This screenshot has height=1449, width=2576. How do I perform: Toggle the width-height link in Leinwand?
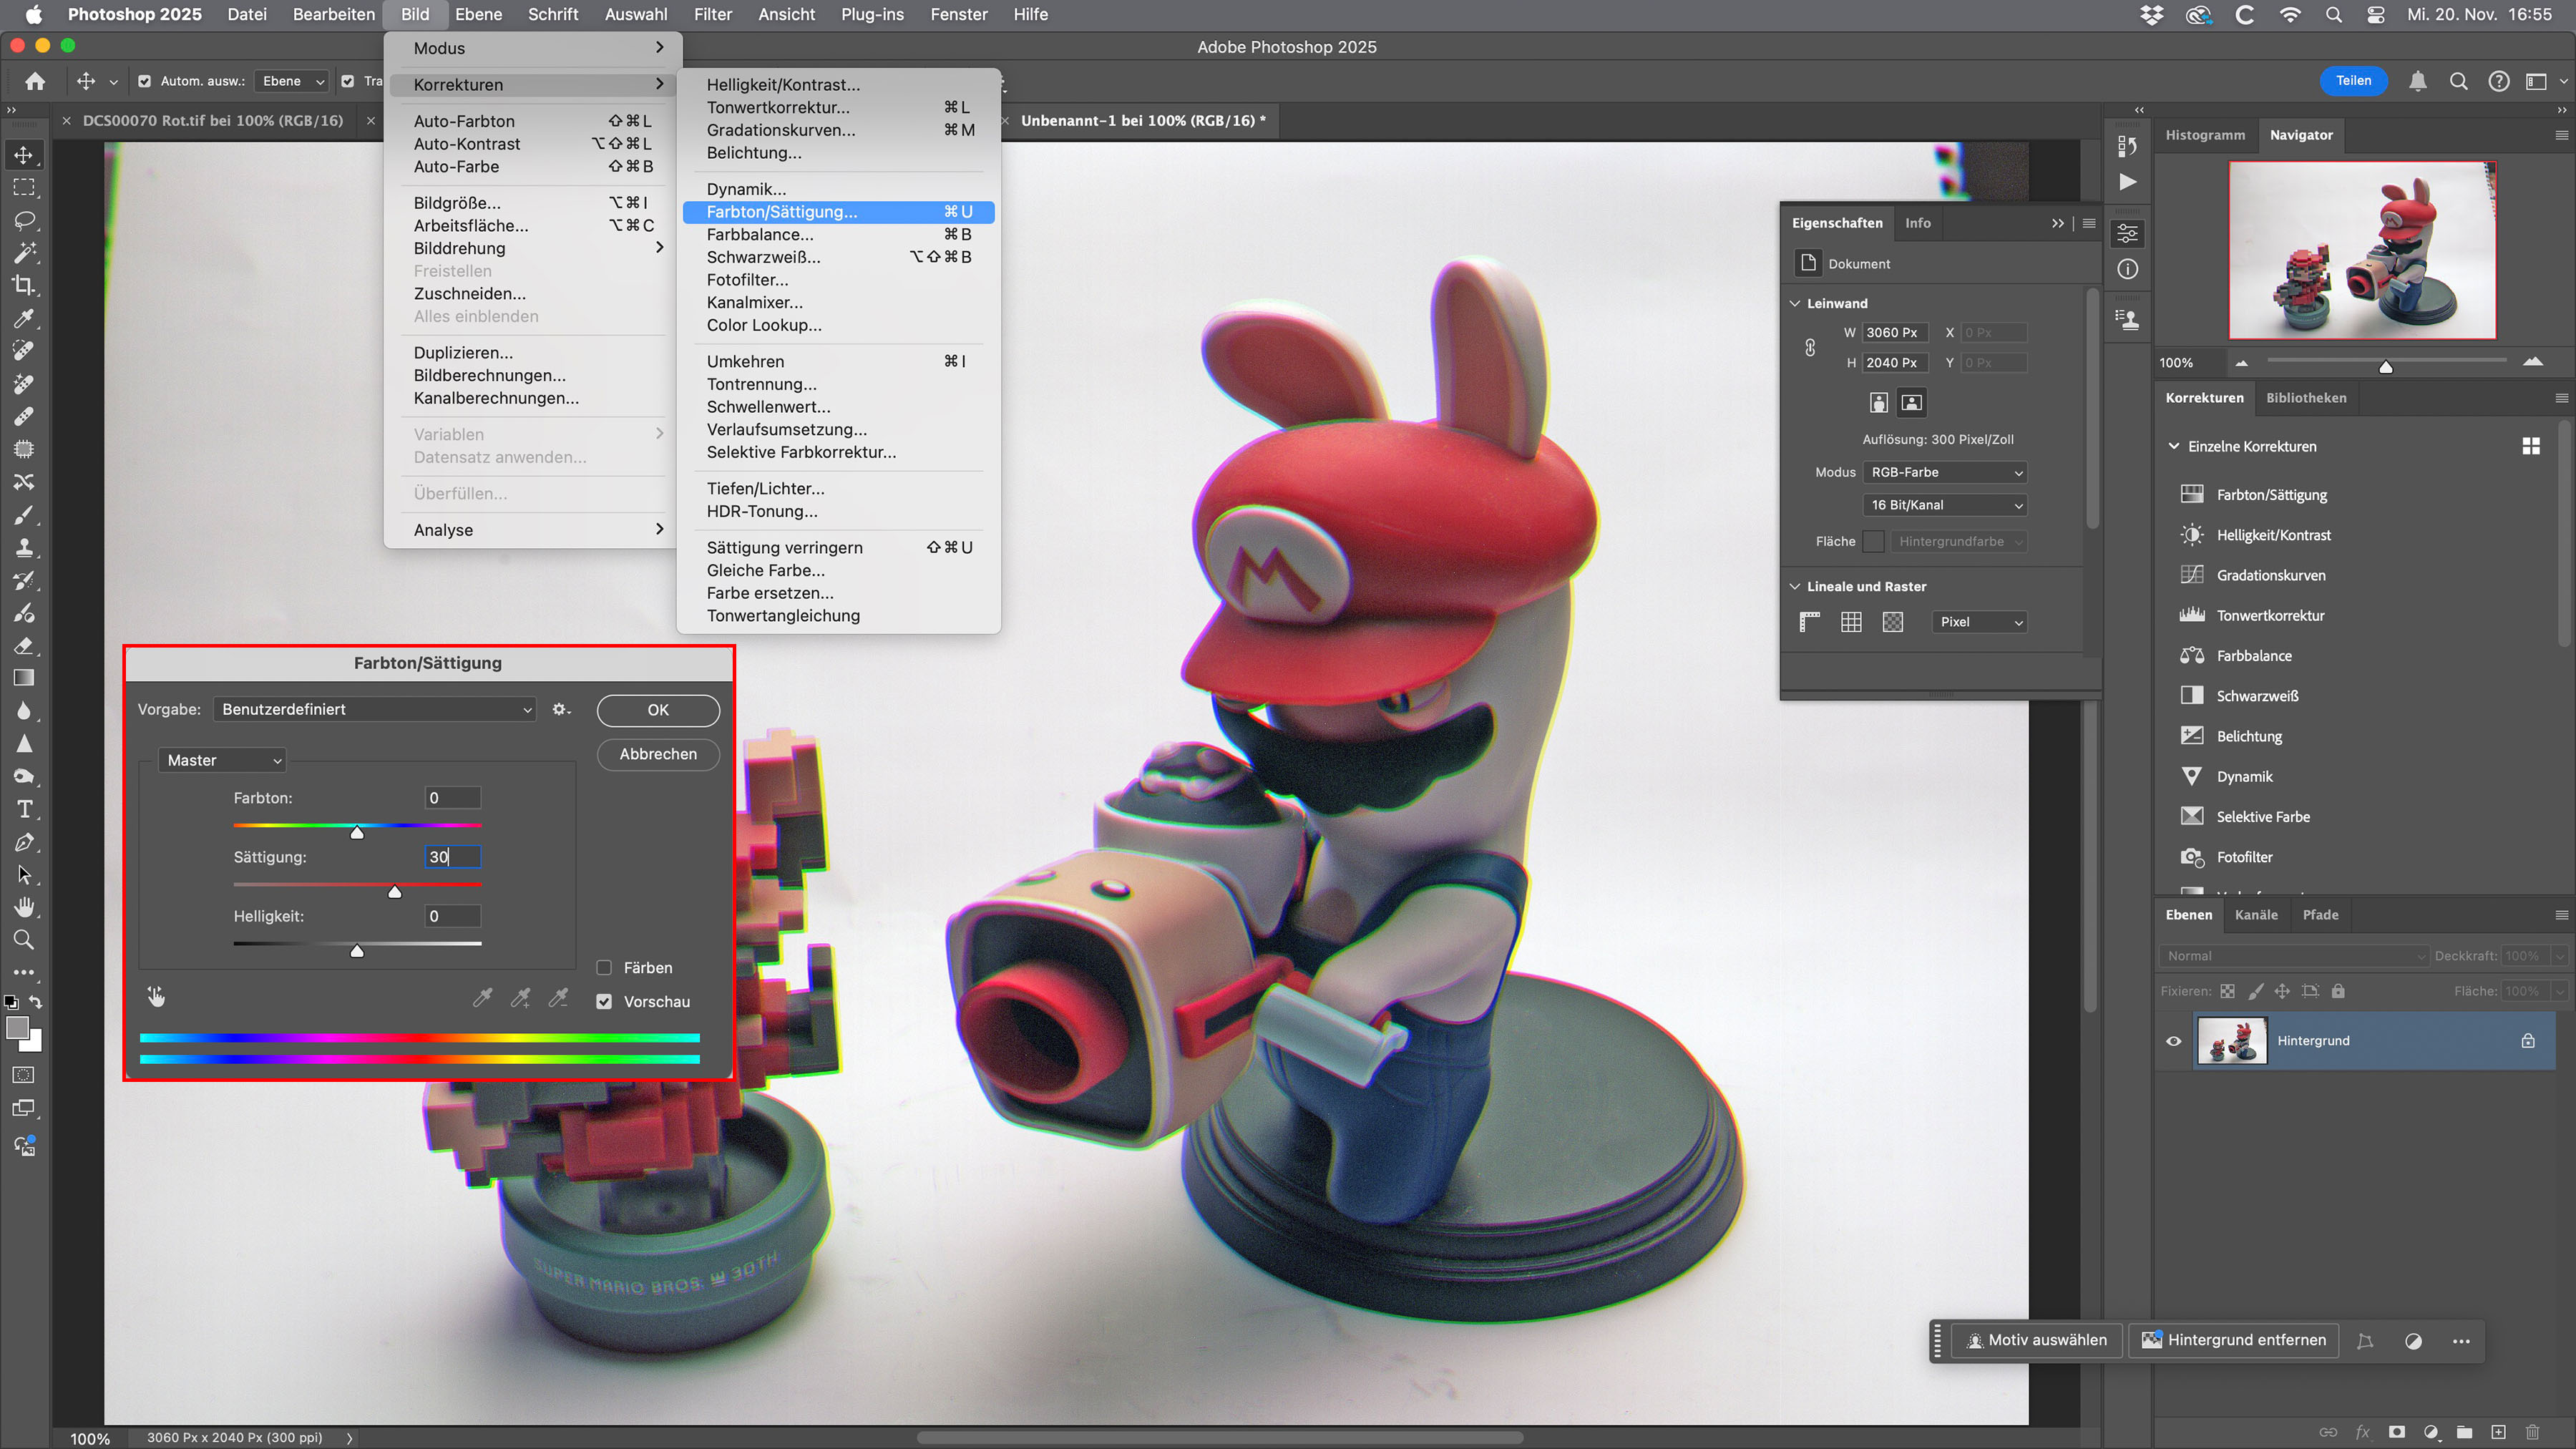coord(1810,347)
